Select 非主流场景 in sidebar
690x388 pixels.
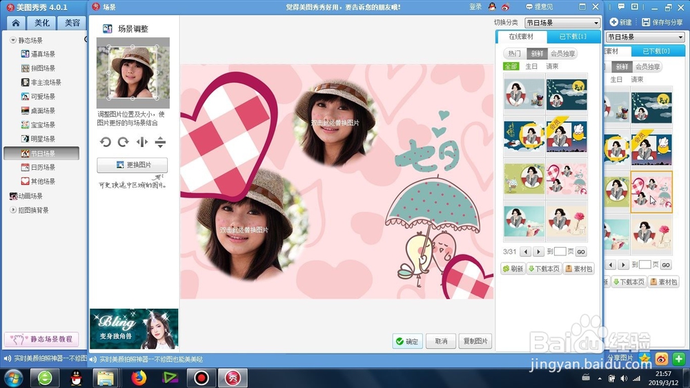[x=41, y=82]
